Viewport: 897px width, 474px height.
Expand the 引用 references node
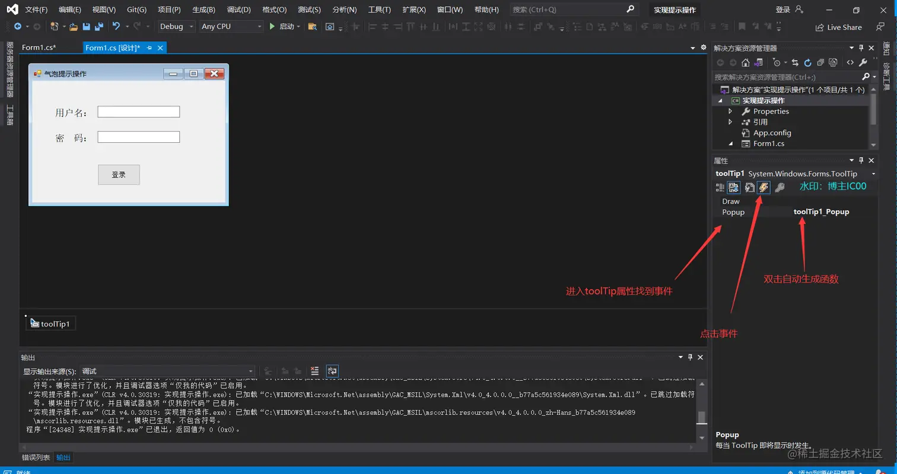[730, 122]
